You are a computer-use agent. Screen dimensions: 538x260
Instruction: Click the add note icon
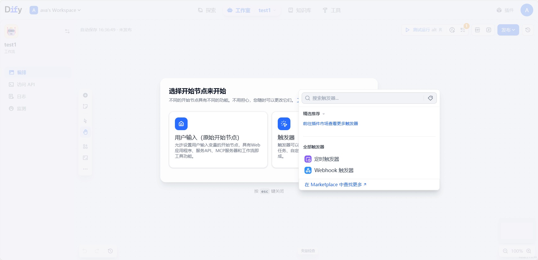click(x=85, y=106)
